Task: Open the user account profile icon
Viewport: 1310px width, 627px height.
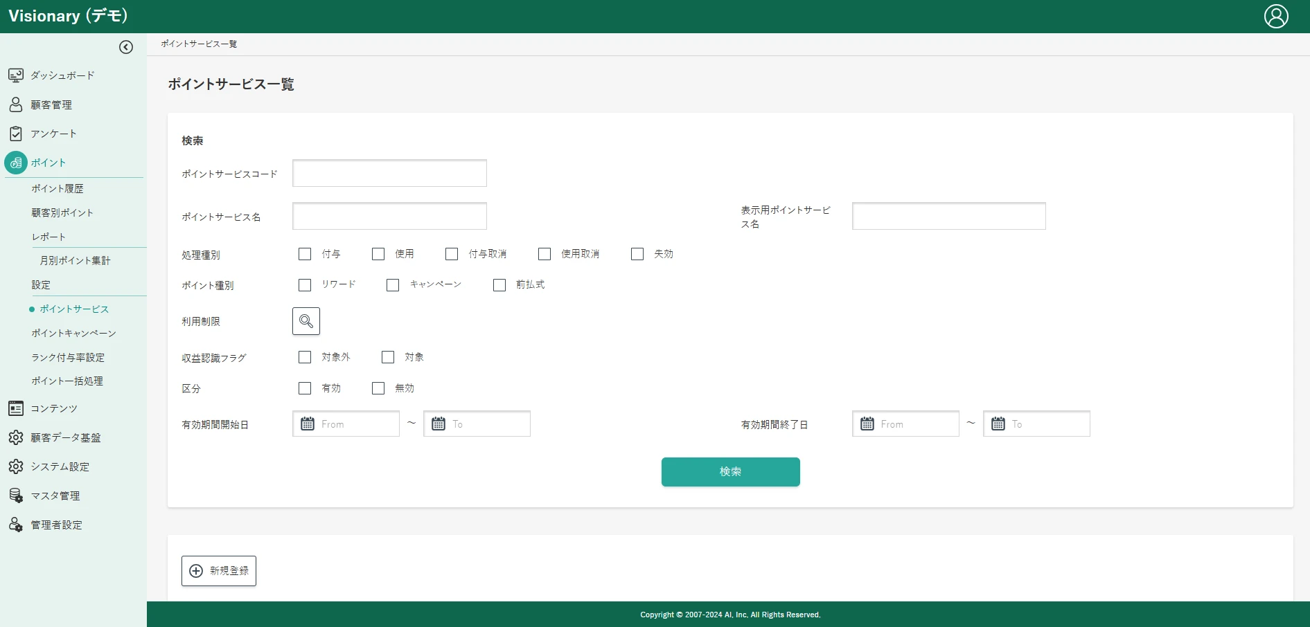Action: [x=1276, y=16]
